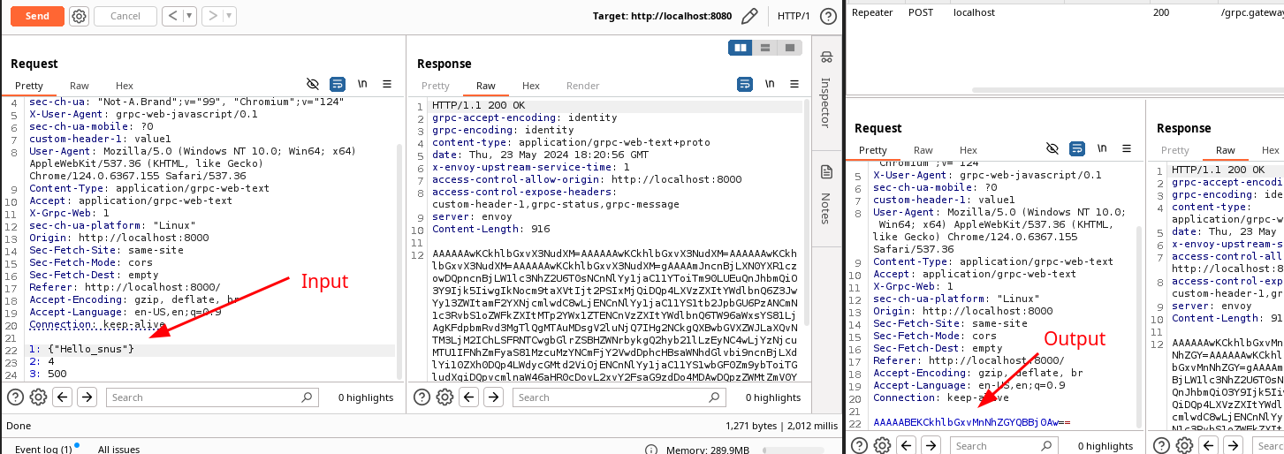This screenshot has width=1284, height=454.
Task: Focus the Request pane Search field
Action: tap(212, 397)
